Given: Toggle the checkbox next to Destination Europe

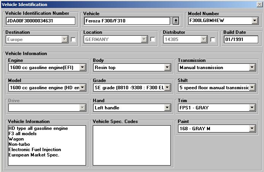Looking at the screenshot, I should [x=73, y=40].
